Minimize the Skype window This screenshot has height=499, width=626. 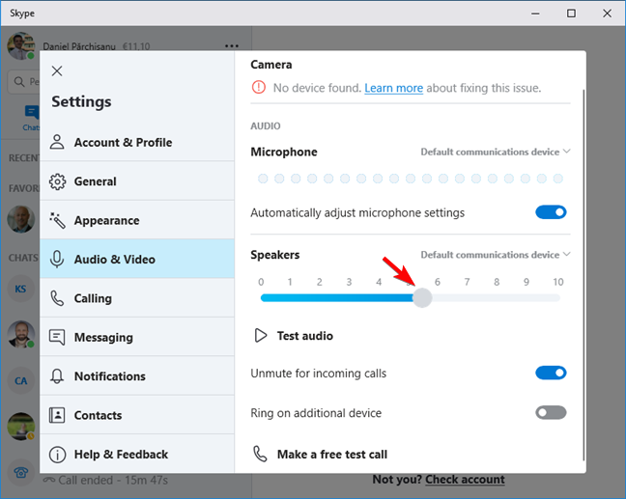[535, 14]
